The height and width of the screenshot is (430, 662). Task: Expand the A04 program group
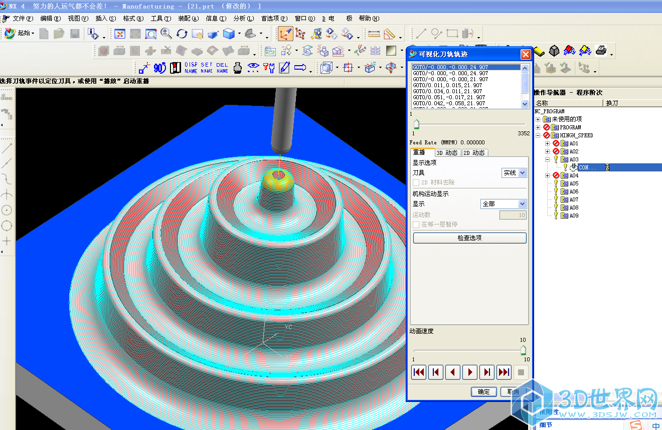547,175
